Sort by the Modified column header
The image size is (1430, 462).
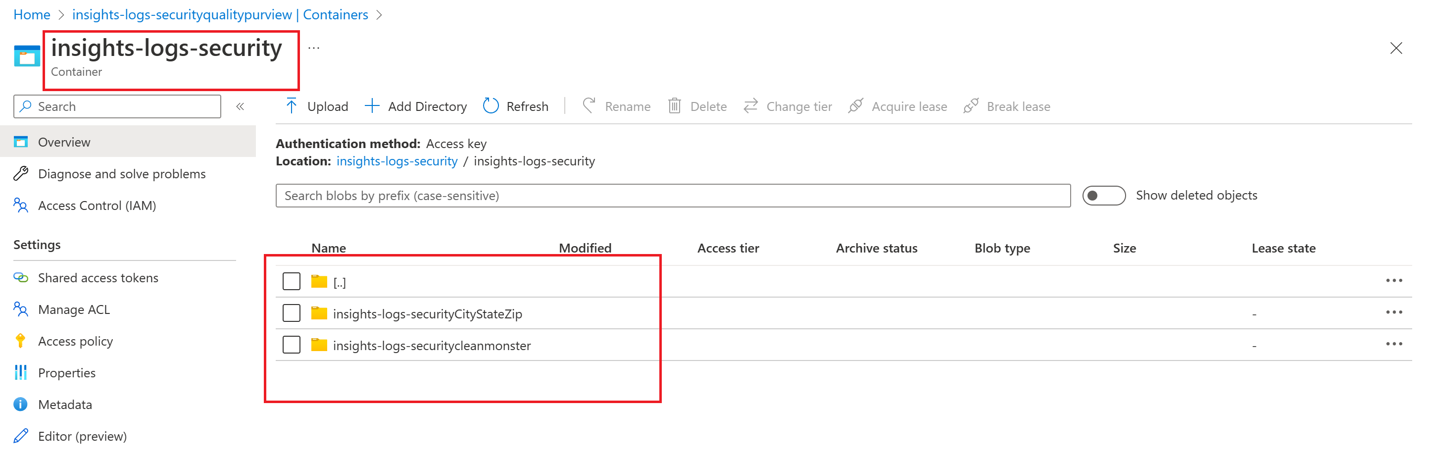click(x=585, y=248)
